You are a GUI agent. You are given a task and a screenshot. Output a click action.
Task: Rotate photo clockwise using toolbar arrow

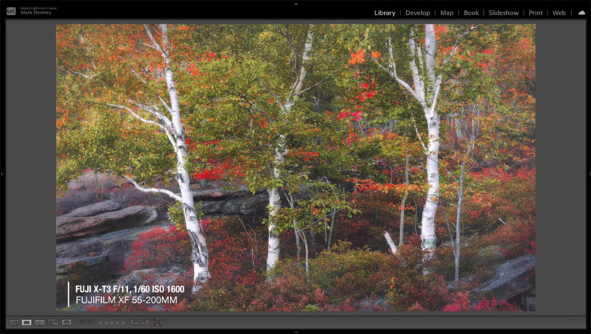click(x=145, y=322)
